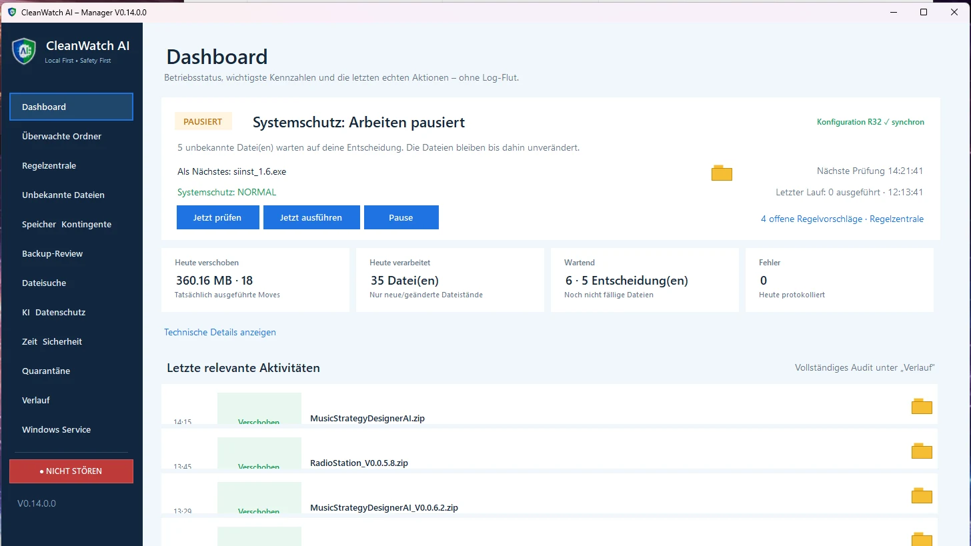Click the 6 · 5 Entscheidung(en) value

(626, 281)
